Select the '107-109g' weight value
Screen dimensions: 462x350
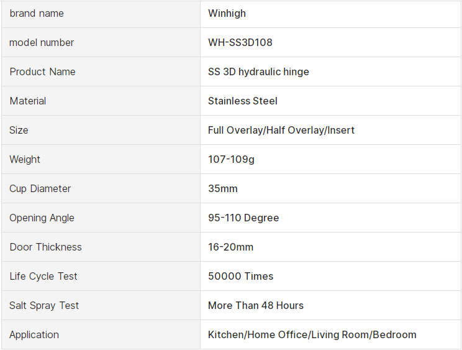231,159
